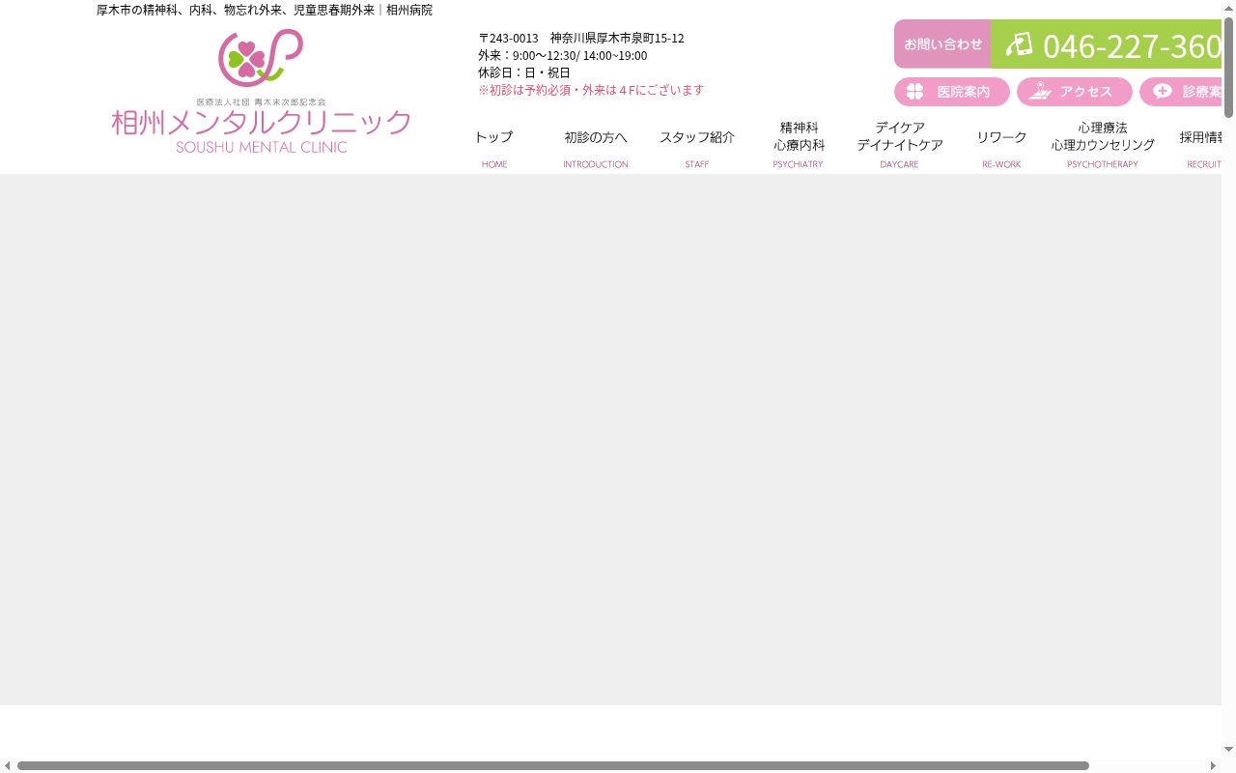Click the お問い合わせ contact button
The width and height of the screenshot is (1236, 773).
[x=942, y=43]
